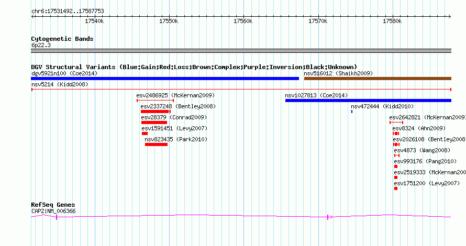Click the esv2486925 (McKernan2009) label

coord(175,95)
